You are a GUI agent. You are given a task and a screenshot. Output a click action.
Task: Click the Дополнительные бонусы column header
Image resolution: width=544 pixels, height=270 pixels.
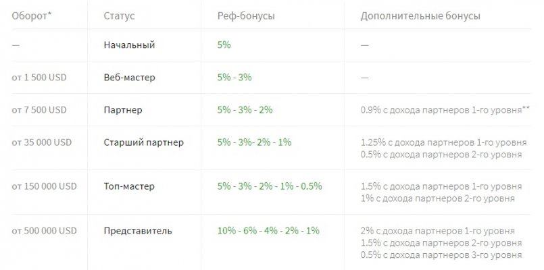[x=420, y=16]
